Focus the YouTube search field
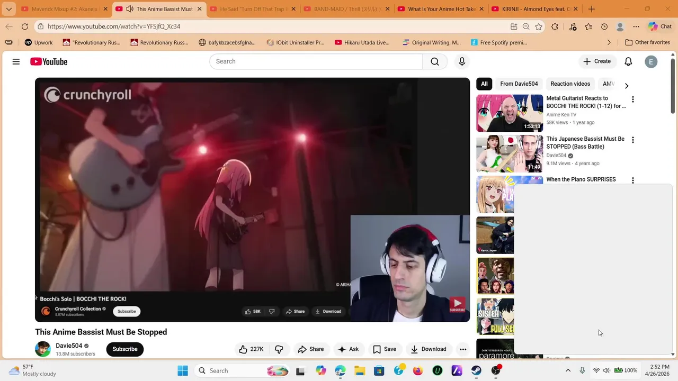 pos(316,61)
